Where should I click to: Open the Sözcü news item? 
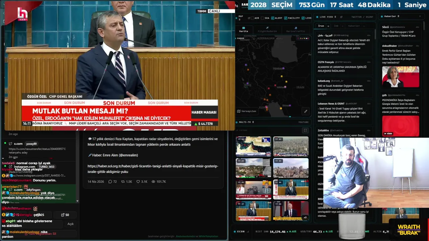401,31
